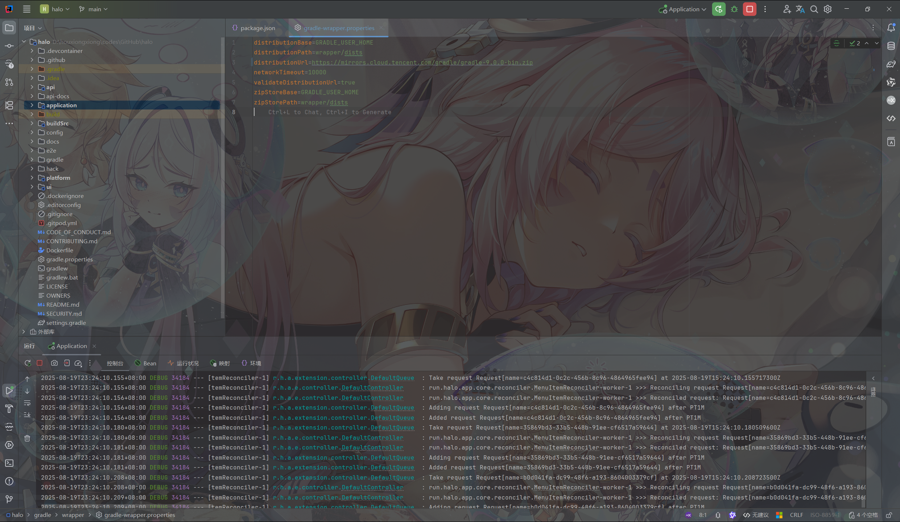Click the Debug Application bug icon
This screenshot has height=522, width=900.
[734, 9]
